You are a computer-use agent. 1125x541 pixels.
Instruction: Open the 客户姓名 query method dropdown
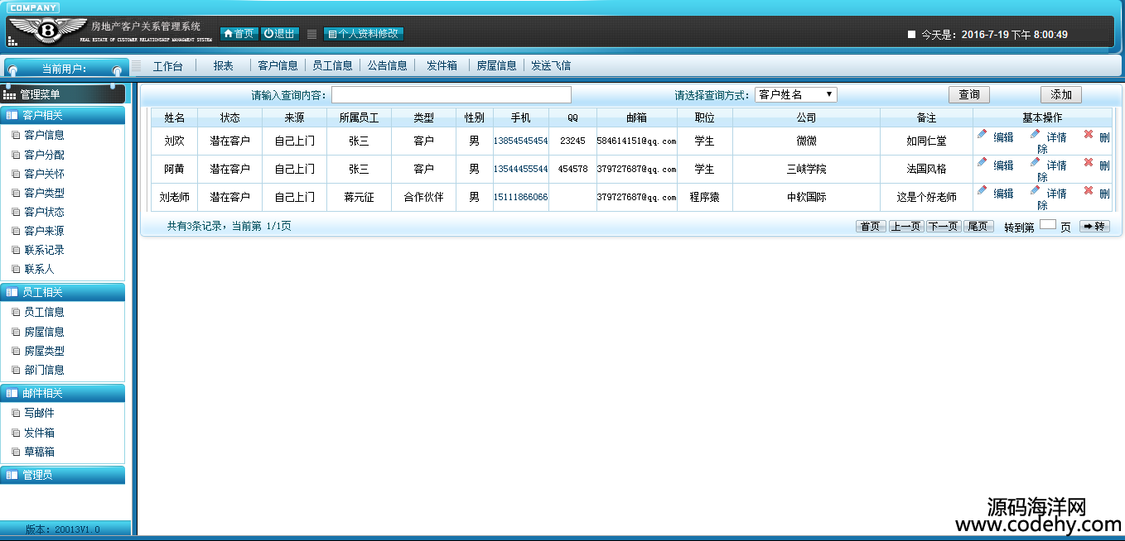tap(796, 95)
